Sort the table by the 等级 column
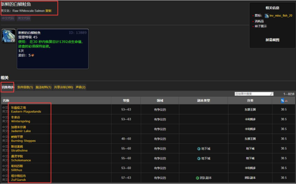The width and height of the screenshot is (296, 184). pos(126,101)
